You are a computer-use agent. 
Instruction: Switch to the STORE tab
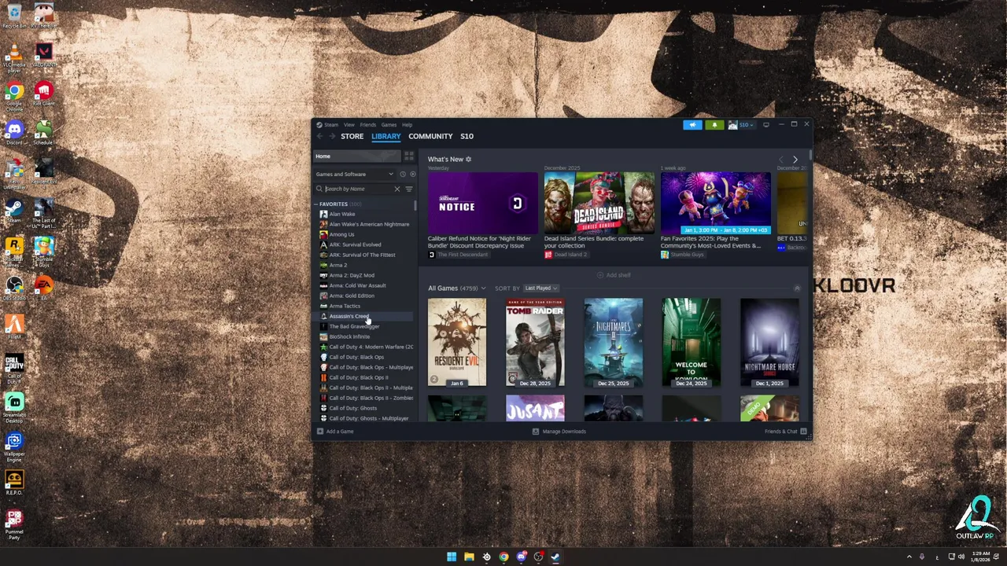click(x=352, y=136)
